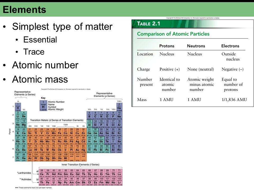
Task: Click the Cu element cell
Action: (x=78, y=132)
